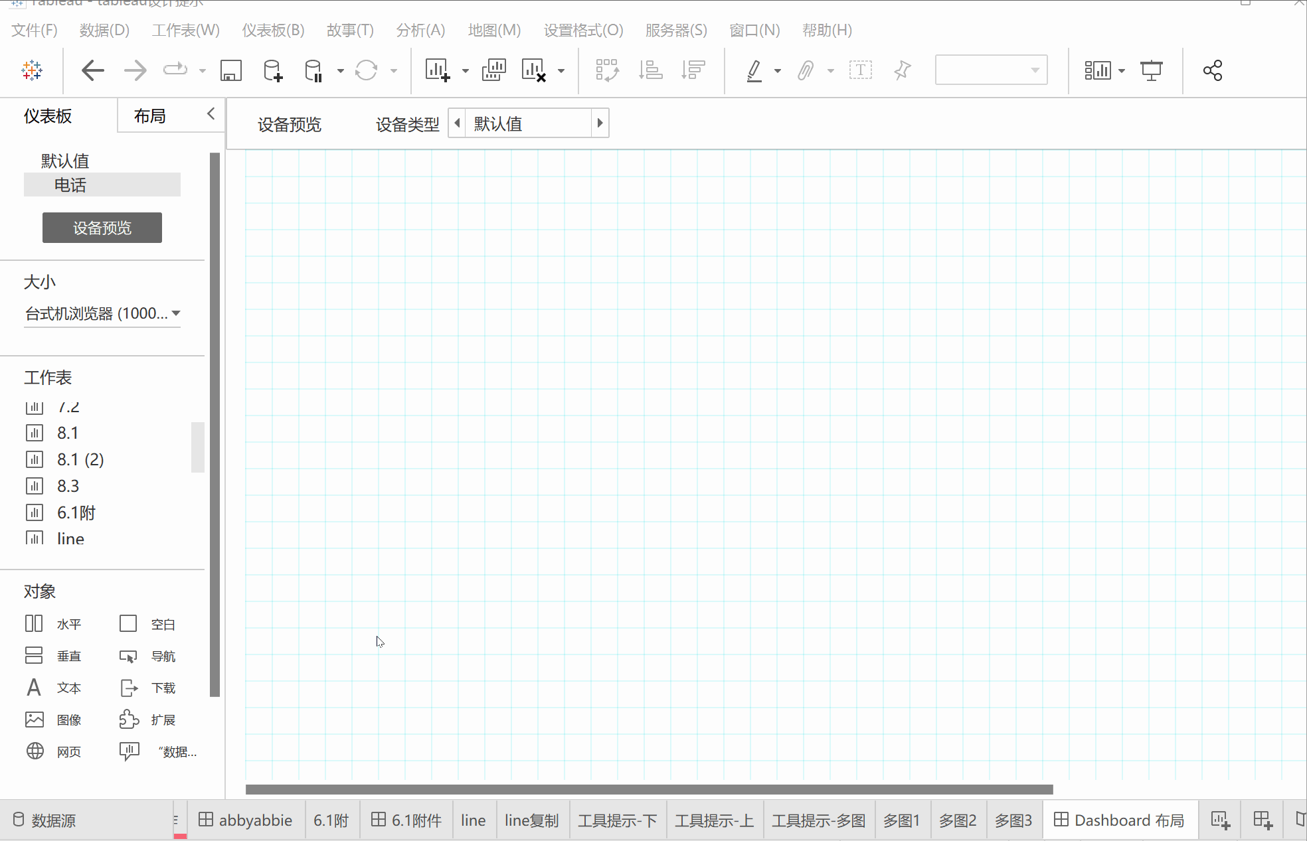This screenshot has height=841, width=1307.
Task: Collapse the side panel chevron
Action: coord(211,114)
